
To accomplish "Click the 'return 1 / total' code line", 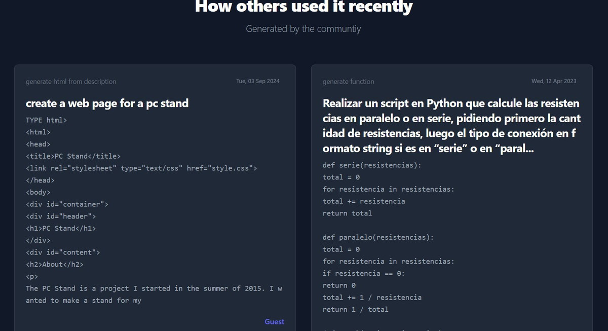I will coord(355,309).
